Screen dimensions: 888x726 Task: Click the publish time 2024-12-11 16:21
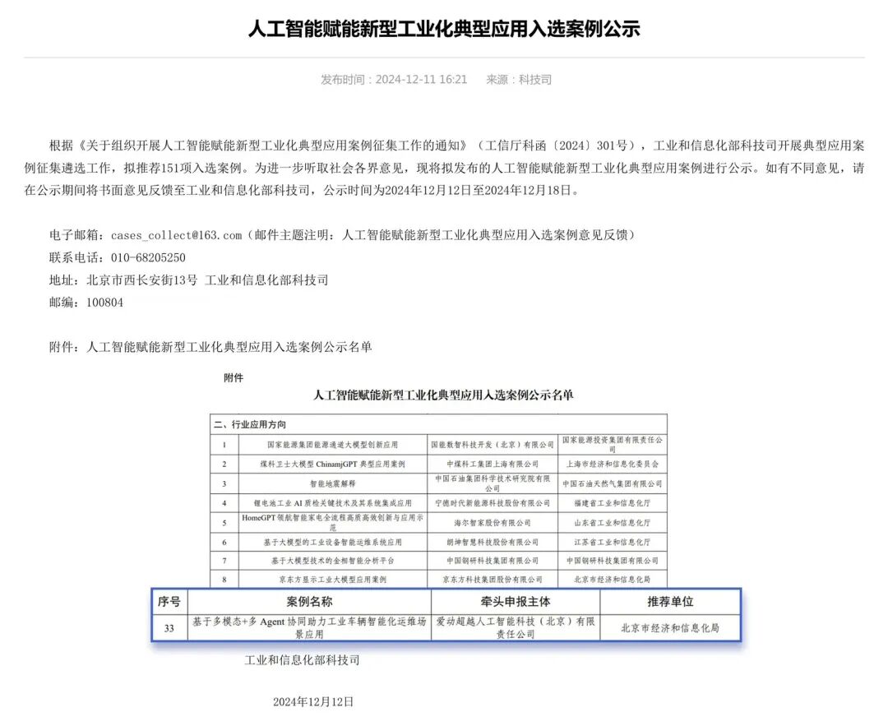[421, 79]
